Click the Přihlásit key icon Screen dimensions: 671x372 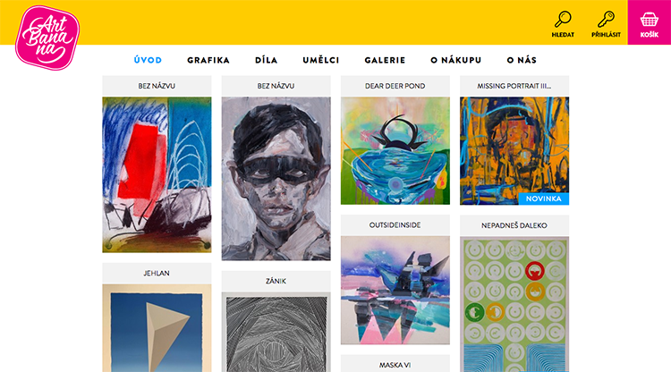pos(606,20)
